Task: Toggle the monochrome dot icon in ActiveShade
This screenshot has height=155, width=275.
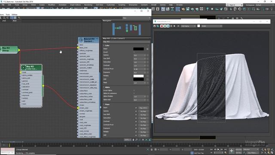Action: 174,26
